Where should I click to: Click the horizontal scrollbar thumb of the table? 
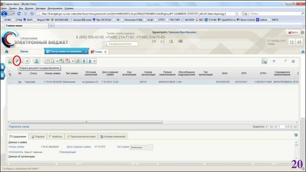(86, 122)
